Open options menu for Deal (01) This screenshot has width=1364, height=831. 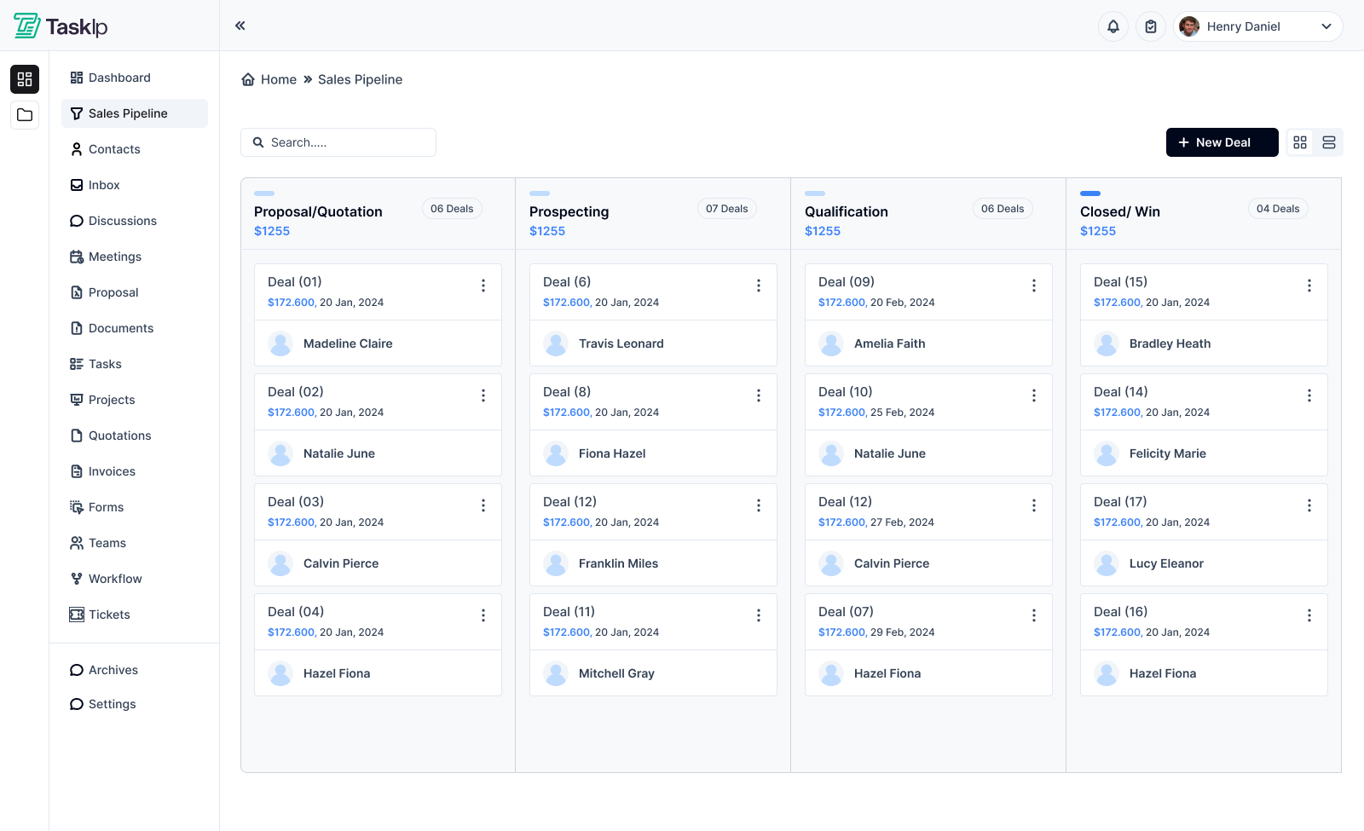point(483,286)
